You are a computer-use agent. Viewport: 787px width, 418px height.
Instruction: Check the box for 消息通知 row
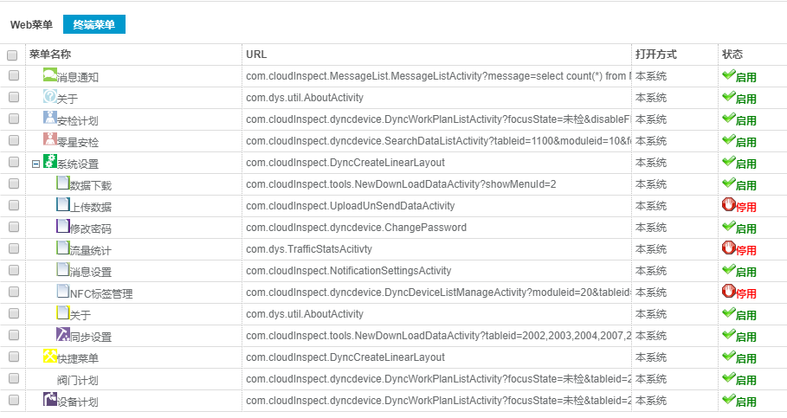click(13, 76)
